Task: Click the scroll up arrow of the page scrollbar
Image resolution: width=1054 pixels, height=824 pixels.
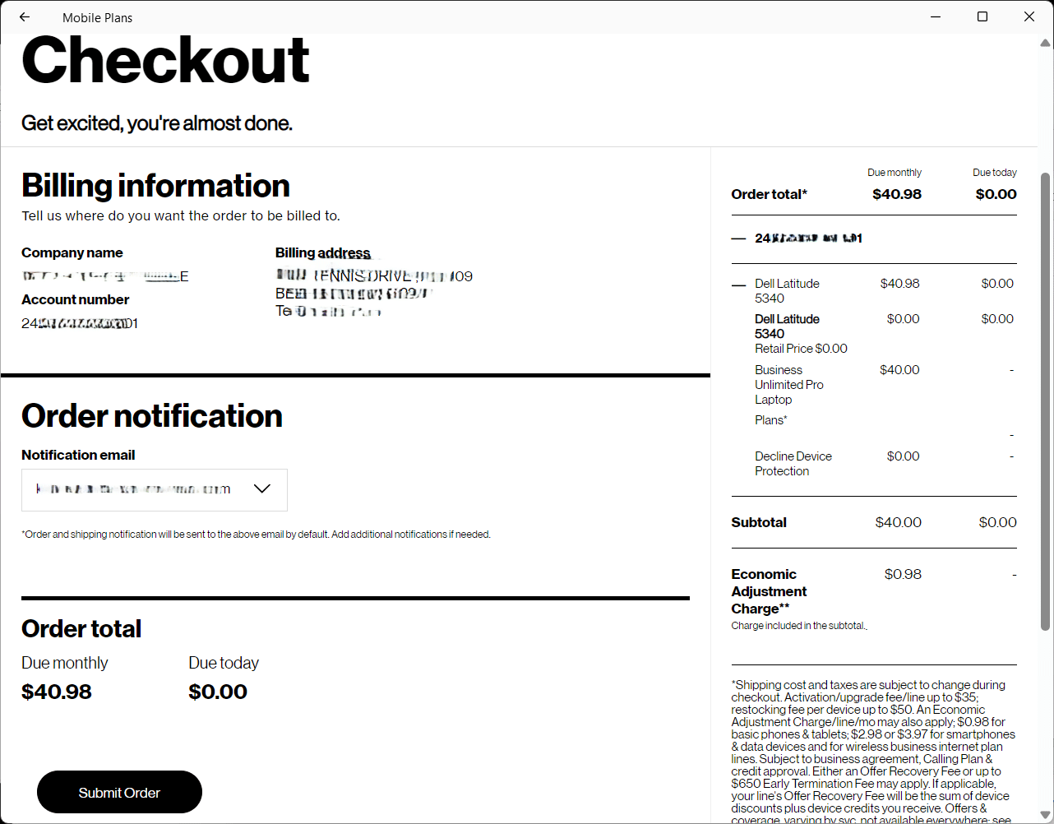Action: pyautogui.click(x=1046, y=43)
